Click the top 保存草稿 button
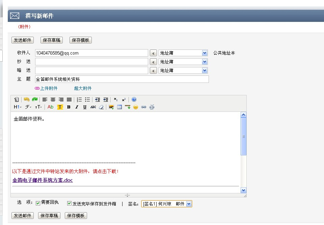This screenshot has height=225, width=324. [52, 40]
